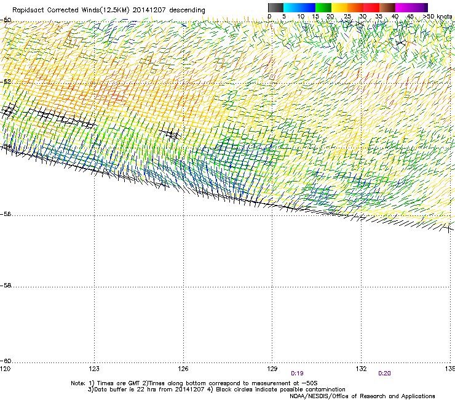
Task: Click the legend number '40'
Action: point(395,17)
